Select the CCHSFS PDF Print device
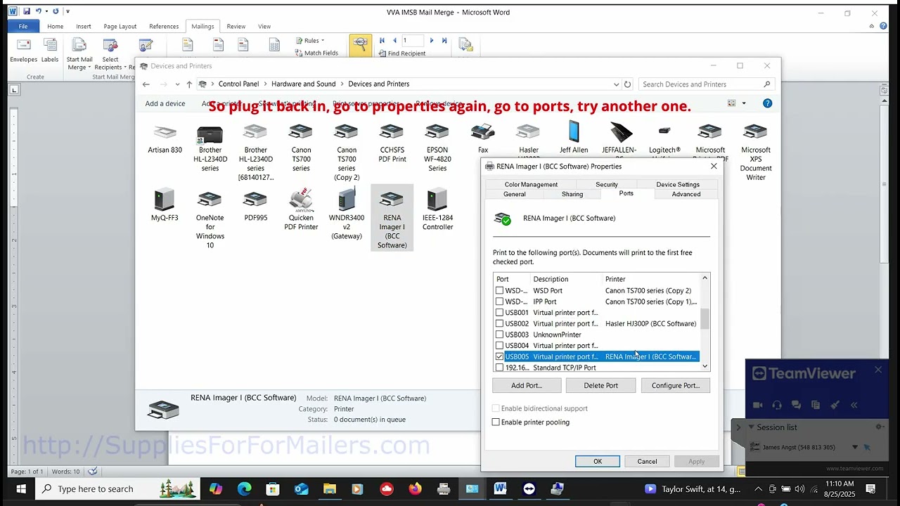Viewport: 900px width, 506px height. coord(392,133)
